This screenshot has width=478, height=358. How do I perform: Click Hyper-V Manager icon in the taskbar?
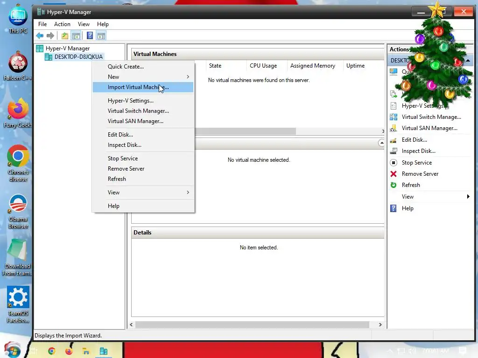(104, 351)
